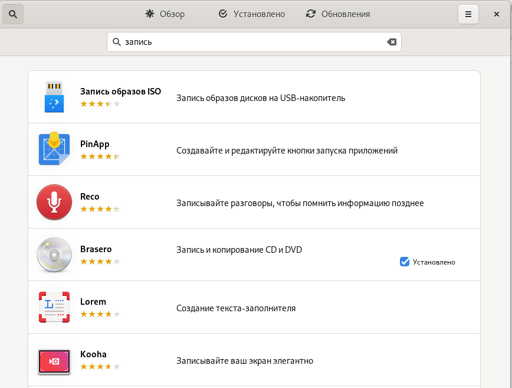Open the hamburger main menu
This screenshot has width=512, height=388.
(x=468, y=14)
